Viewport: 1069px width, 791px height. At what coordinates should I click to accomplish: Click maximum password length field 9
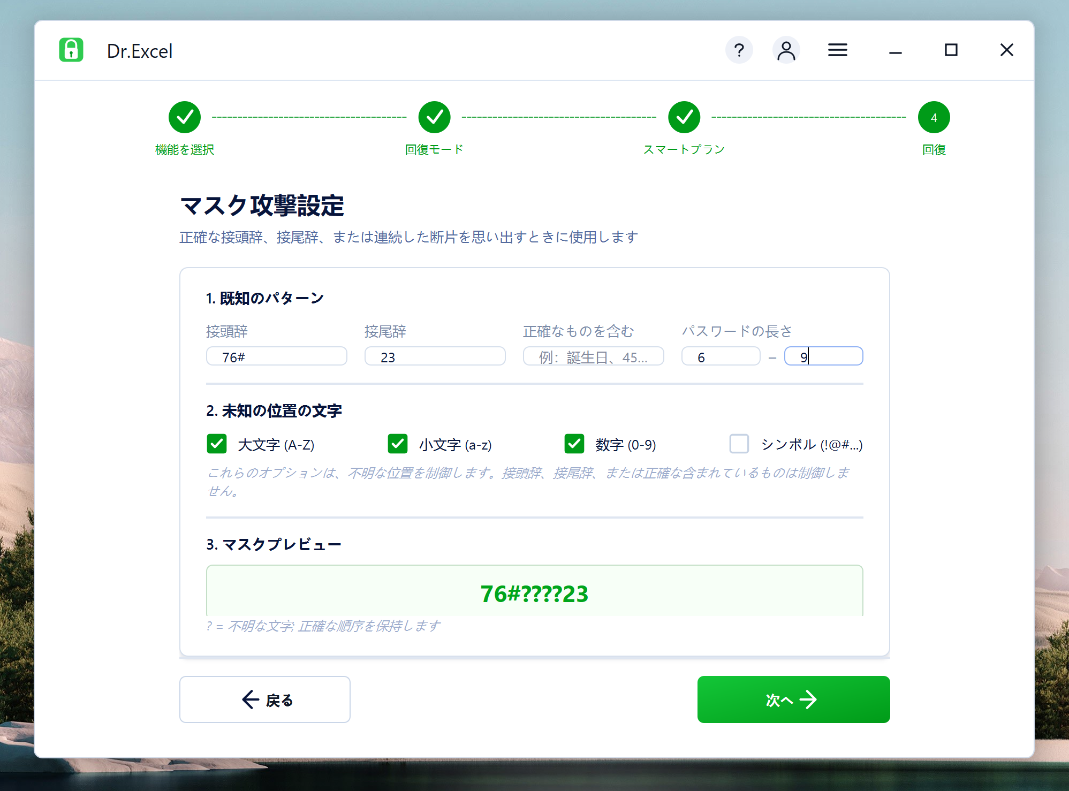pos(824,356)
